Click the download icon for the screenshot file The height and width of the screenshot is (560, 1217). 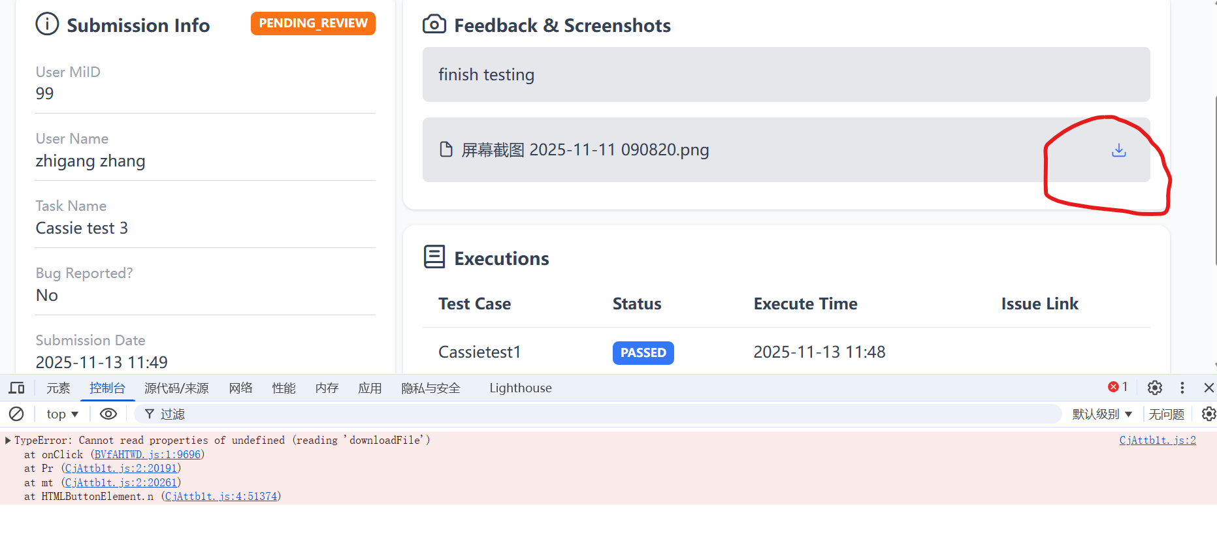click(1118, 150)
